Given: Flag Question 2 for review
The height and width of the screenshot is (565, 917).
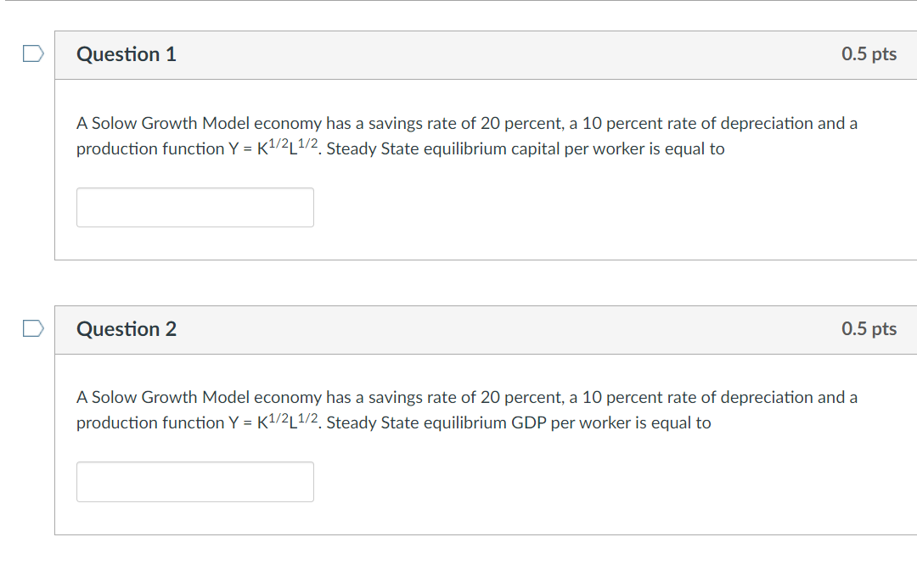Looking at the screenshot, I should [32, 328].
